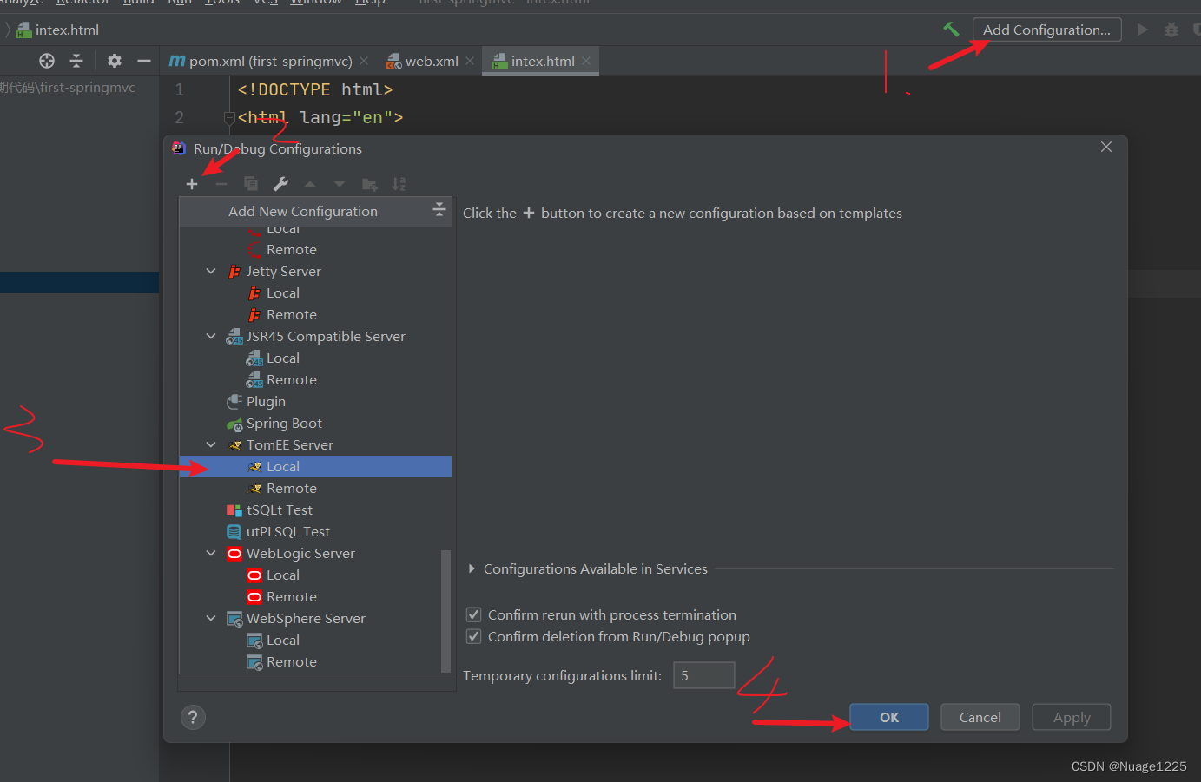Close the Run/Debug Configurations dialog
Viewport: 1201px width, 782px height.
(x=1106, y=147)
